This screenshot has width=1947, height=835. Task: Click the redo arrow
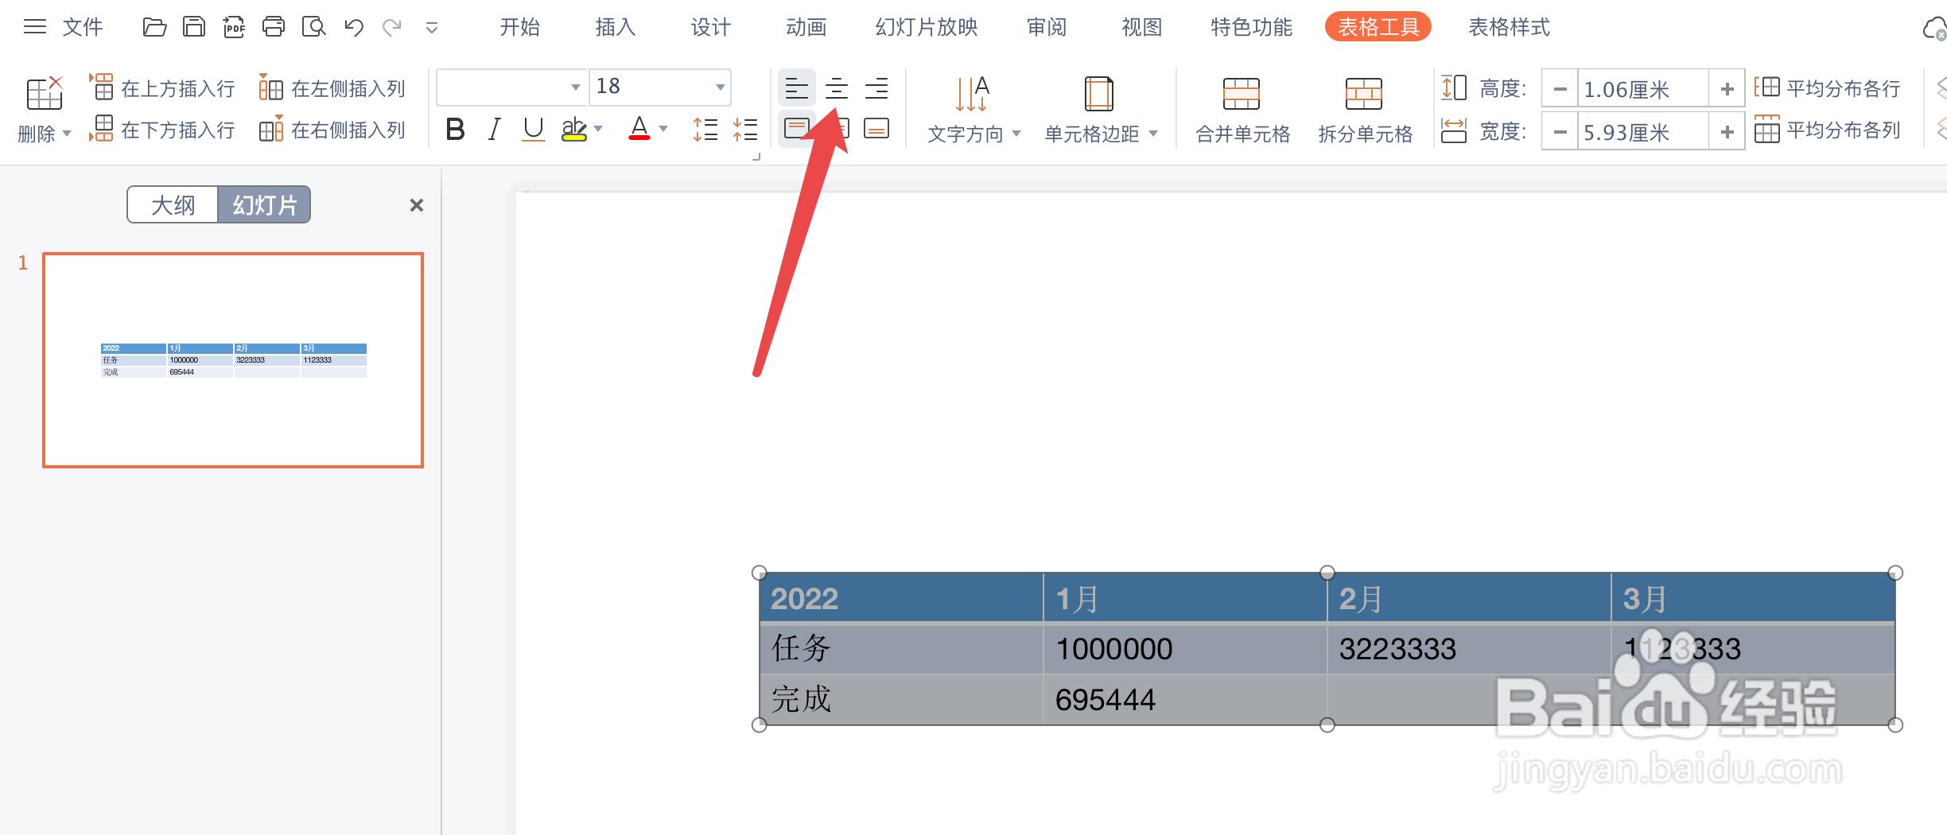392,28
